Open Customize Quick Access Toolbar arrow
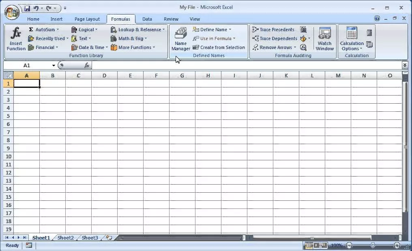The width and height of the screenshot is (412, 251). point(65,9)
